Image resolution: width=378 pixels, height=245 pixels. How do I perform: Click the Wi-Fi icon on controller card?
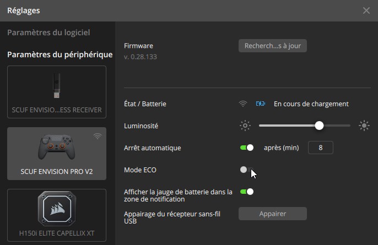click(x=98, y=136)
